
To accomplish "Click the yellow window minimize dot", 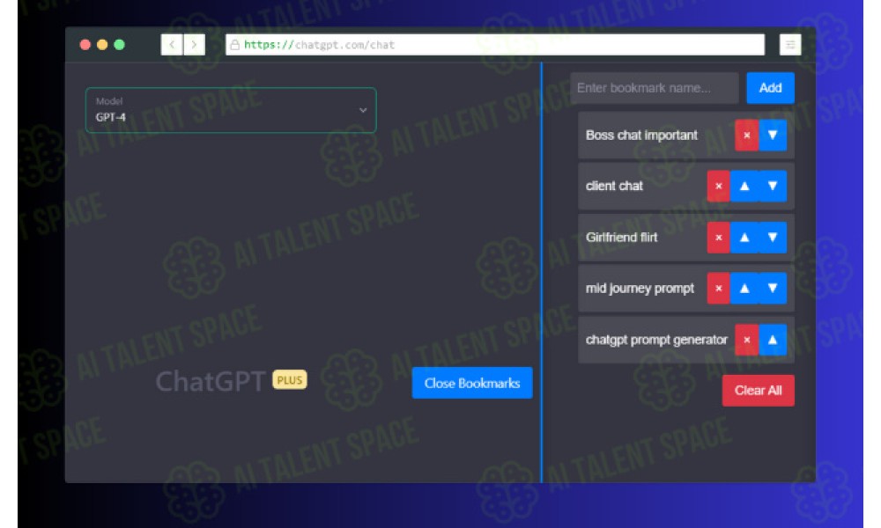I will [102, 45].
